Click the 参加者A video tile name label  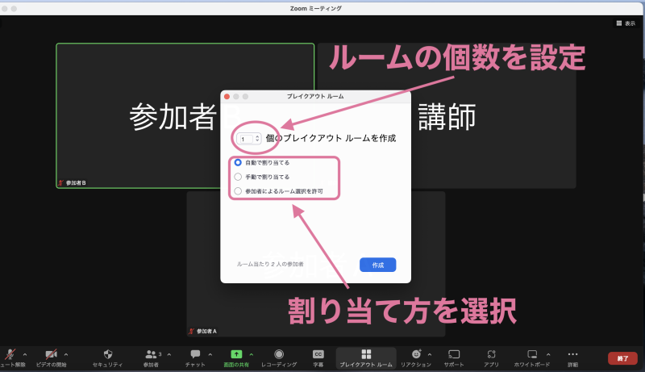point(206,332)
